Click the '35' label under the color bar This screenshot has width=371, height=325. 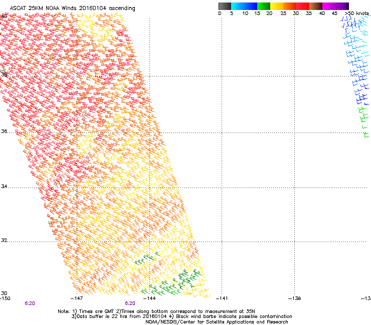pos(309,13)
